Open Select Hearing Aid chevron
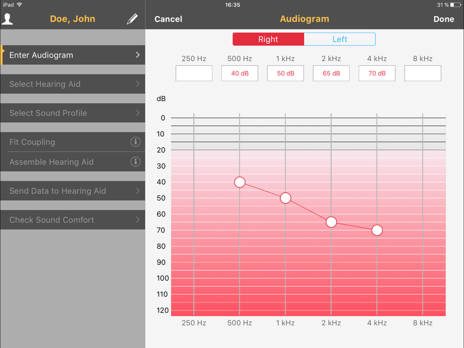This screenshot has width=464, height=348. [x=138, y=84]
